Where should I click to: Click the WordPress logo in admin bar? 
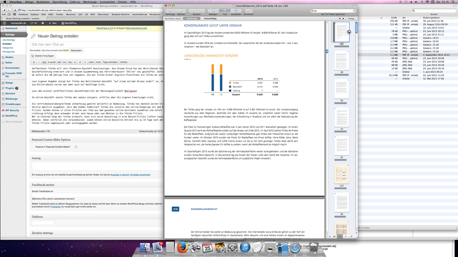coord(4,23)
